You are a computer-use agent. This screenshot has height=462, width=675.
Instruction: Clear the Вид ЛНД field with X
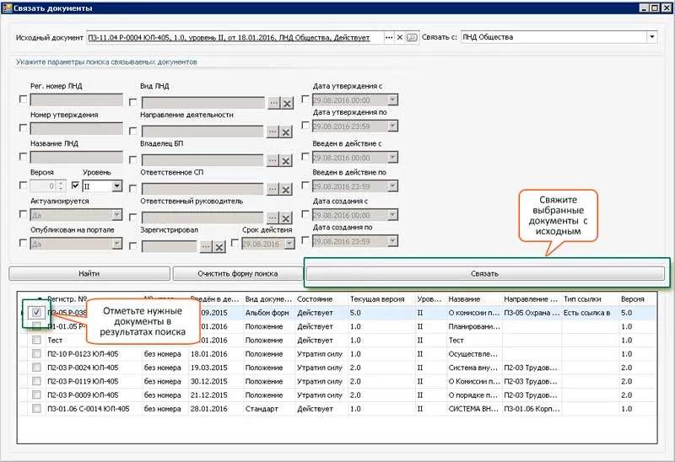287,102
